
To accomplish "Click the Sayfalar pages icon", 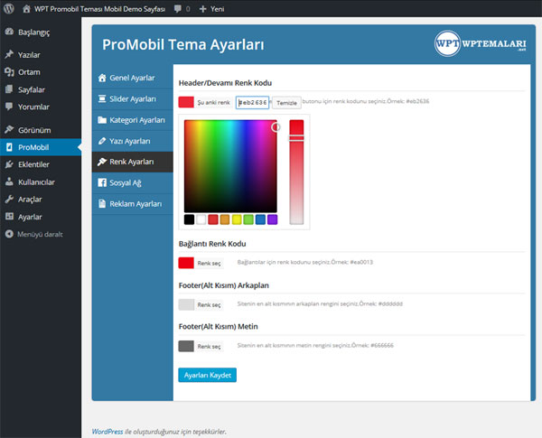I will (9, 89).
